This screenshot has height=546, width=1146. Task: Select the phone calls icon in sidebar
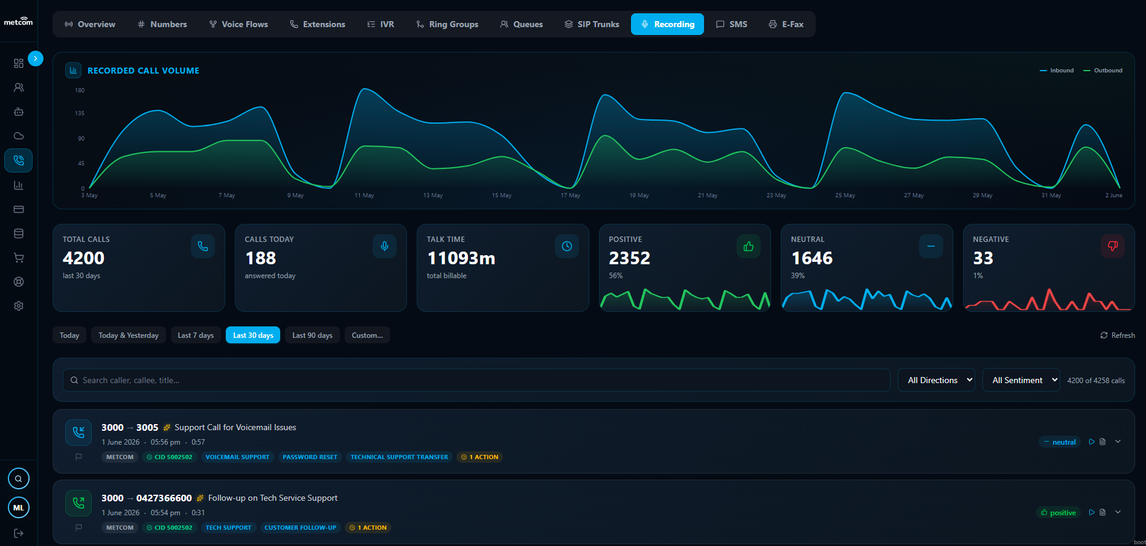point(19,160)
